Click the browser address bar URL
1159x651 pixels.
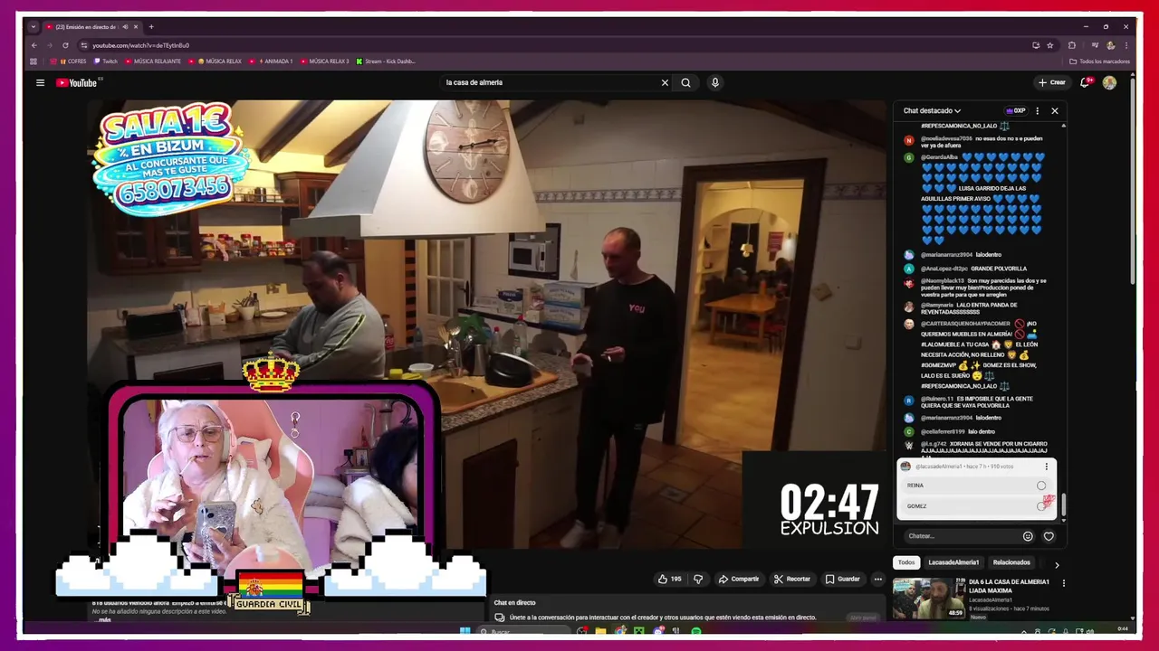coord(140,45)
